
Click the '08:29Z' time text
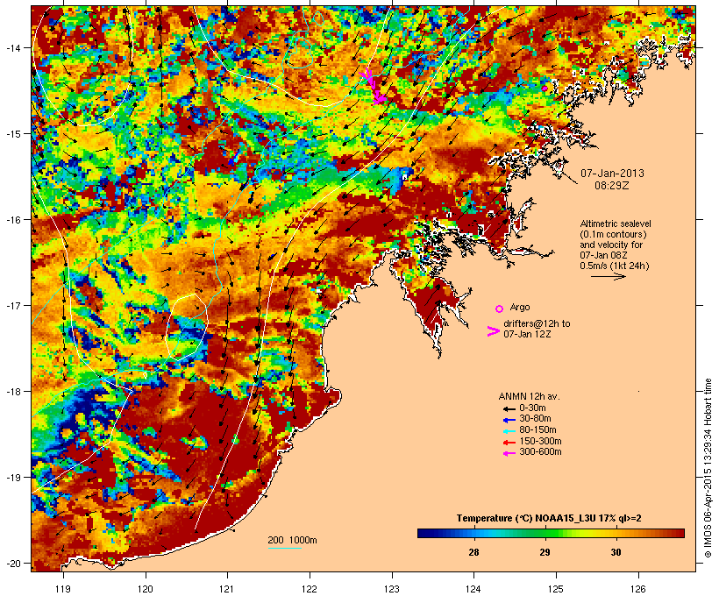pos(612,186)
